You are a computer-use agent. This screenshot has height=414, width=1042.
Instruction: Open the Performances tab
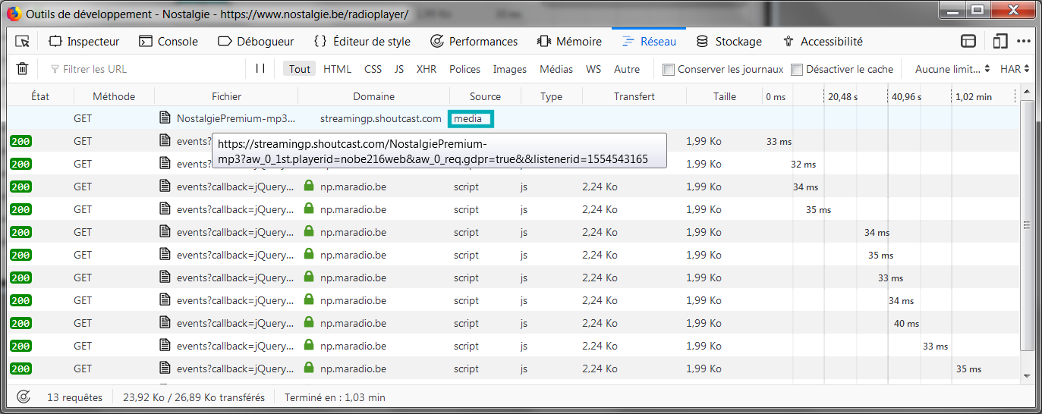(x=474, y=42)
